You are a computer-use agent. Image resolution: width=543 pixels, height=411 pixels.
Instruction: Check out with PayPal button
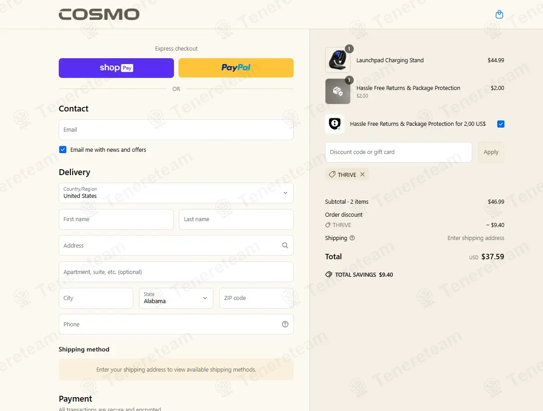pos(236,68)
